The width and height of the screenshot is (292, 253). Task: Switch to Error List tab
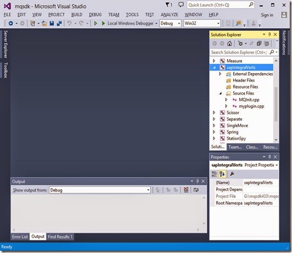[20, 237]
